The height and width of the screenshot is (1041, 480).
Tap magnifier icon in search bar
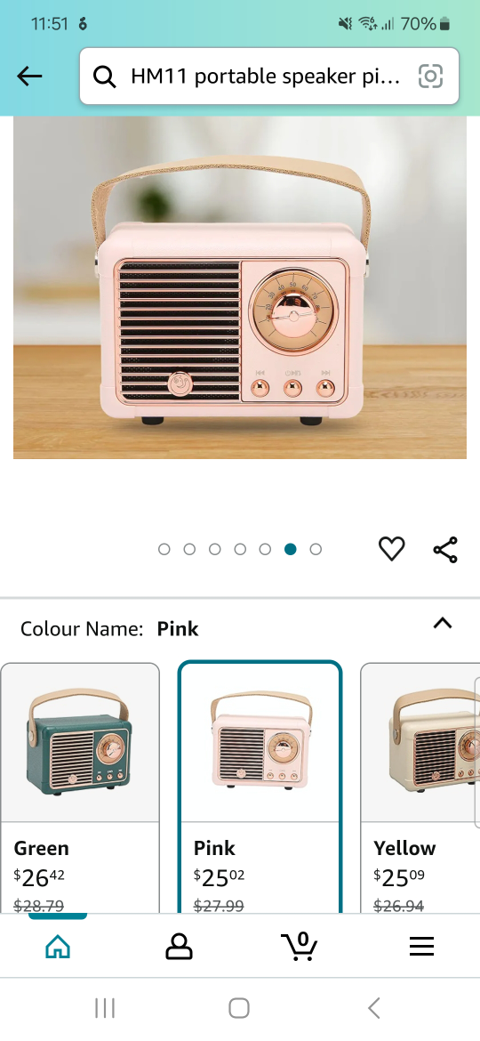[104, 77]
